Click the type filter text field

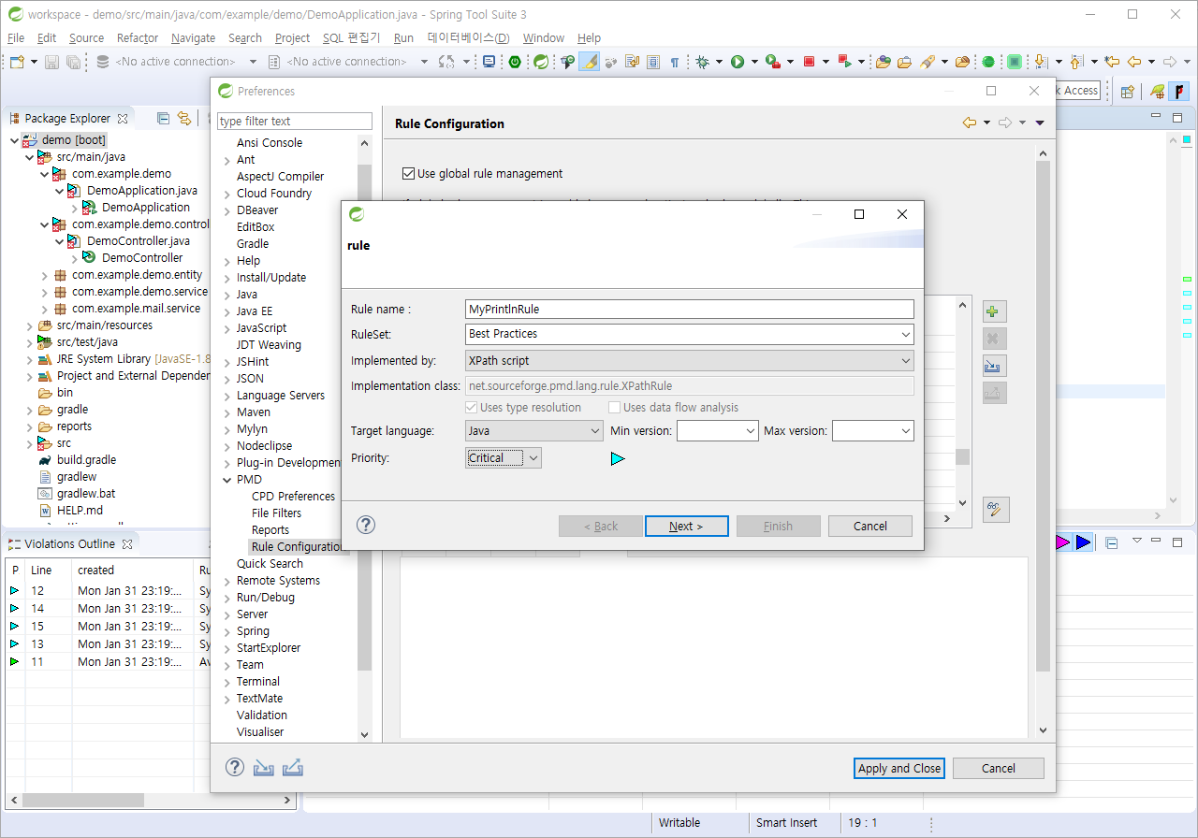(295, 122)
